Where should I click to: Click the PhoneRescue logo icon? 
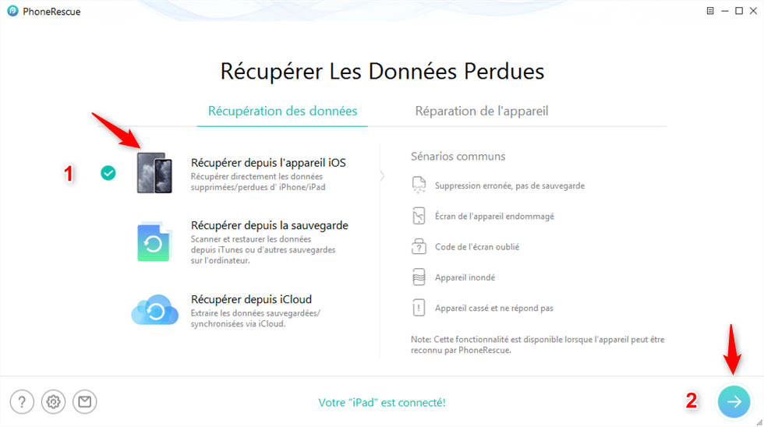tap(12, 11)
